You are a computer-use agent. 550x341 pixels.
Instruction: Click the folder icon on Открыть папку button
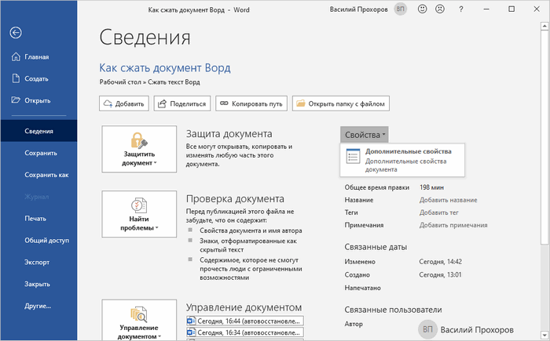click(x=301, y=103)
